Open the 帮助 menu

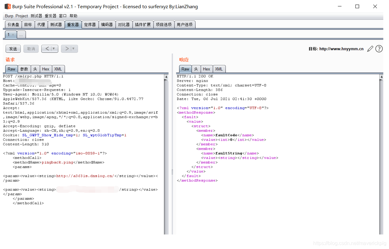click(x=73, y=16)
